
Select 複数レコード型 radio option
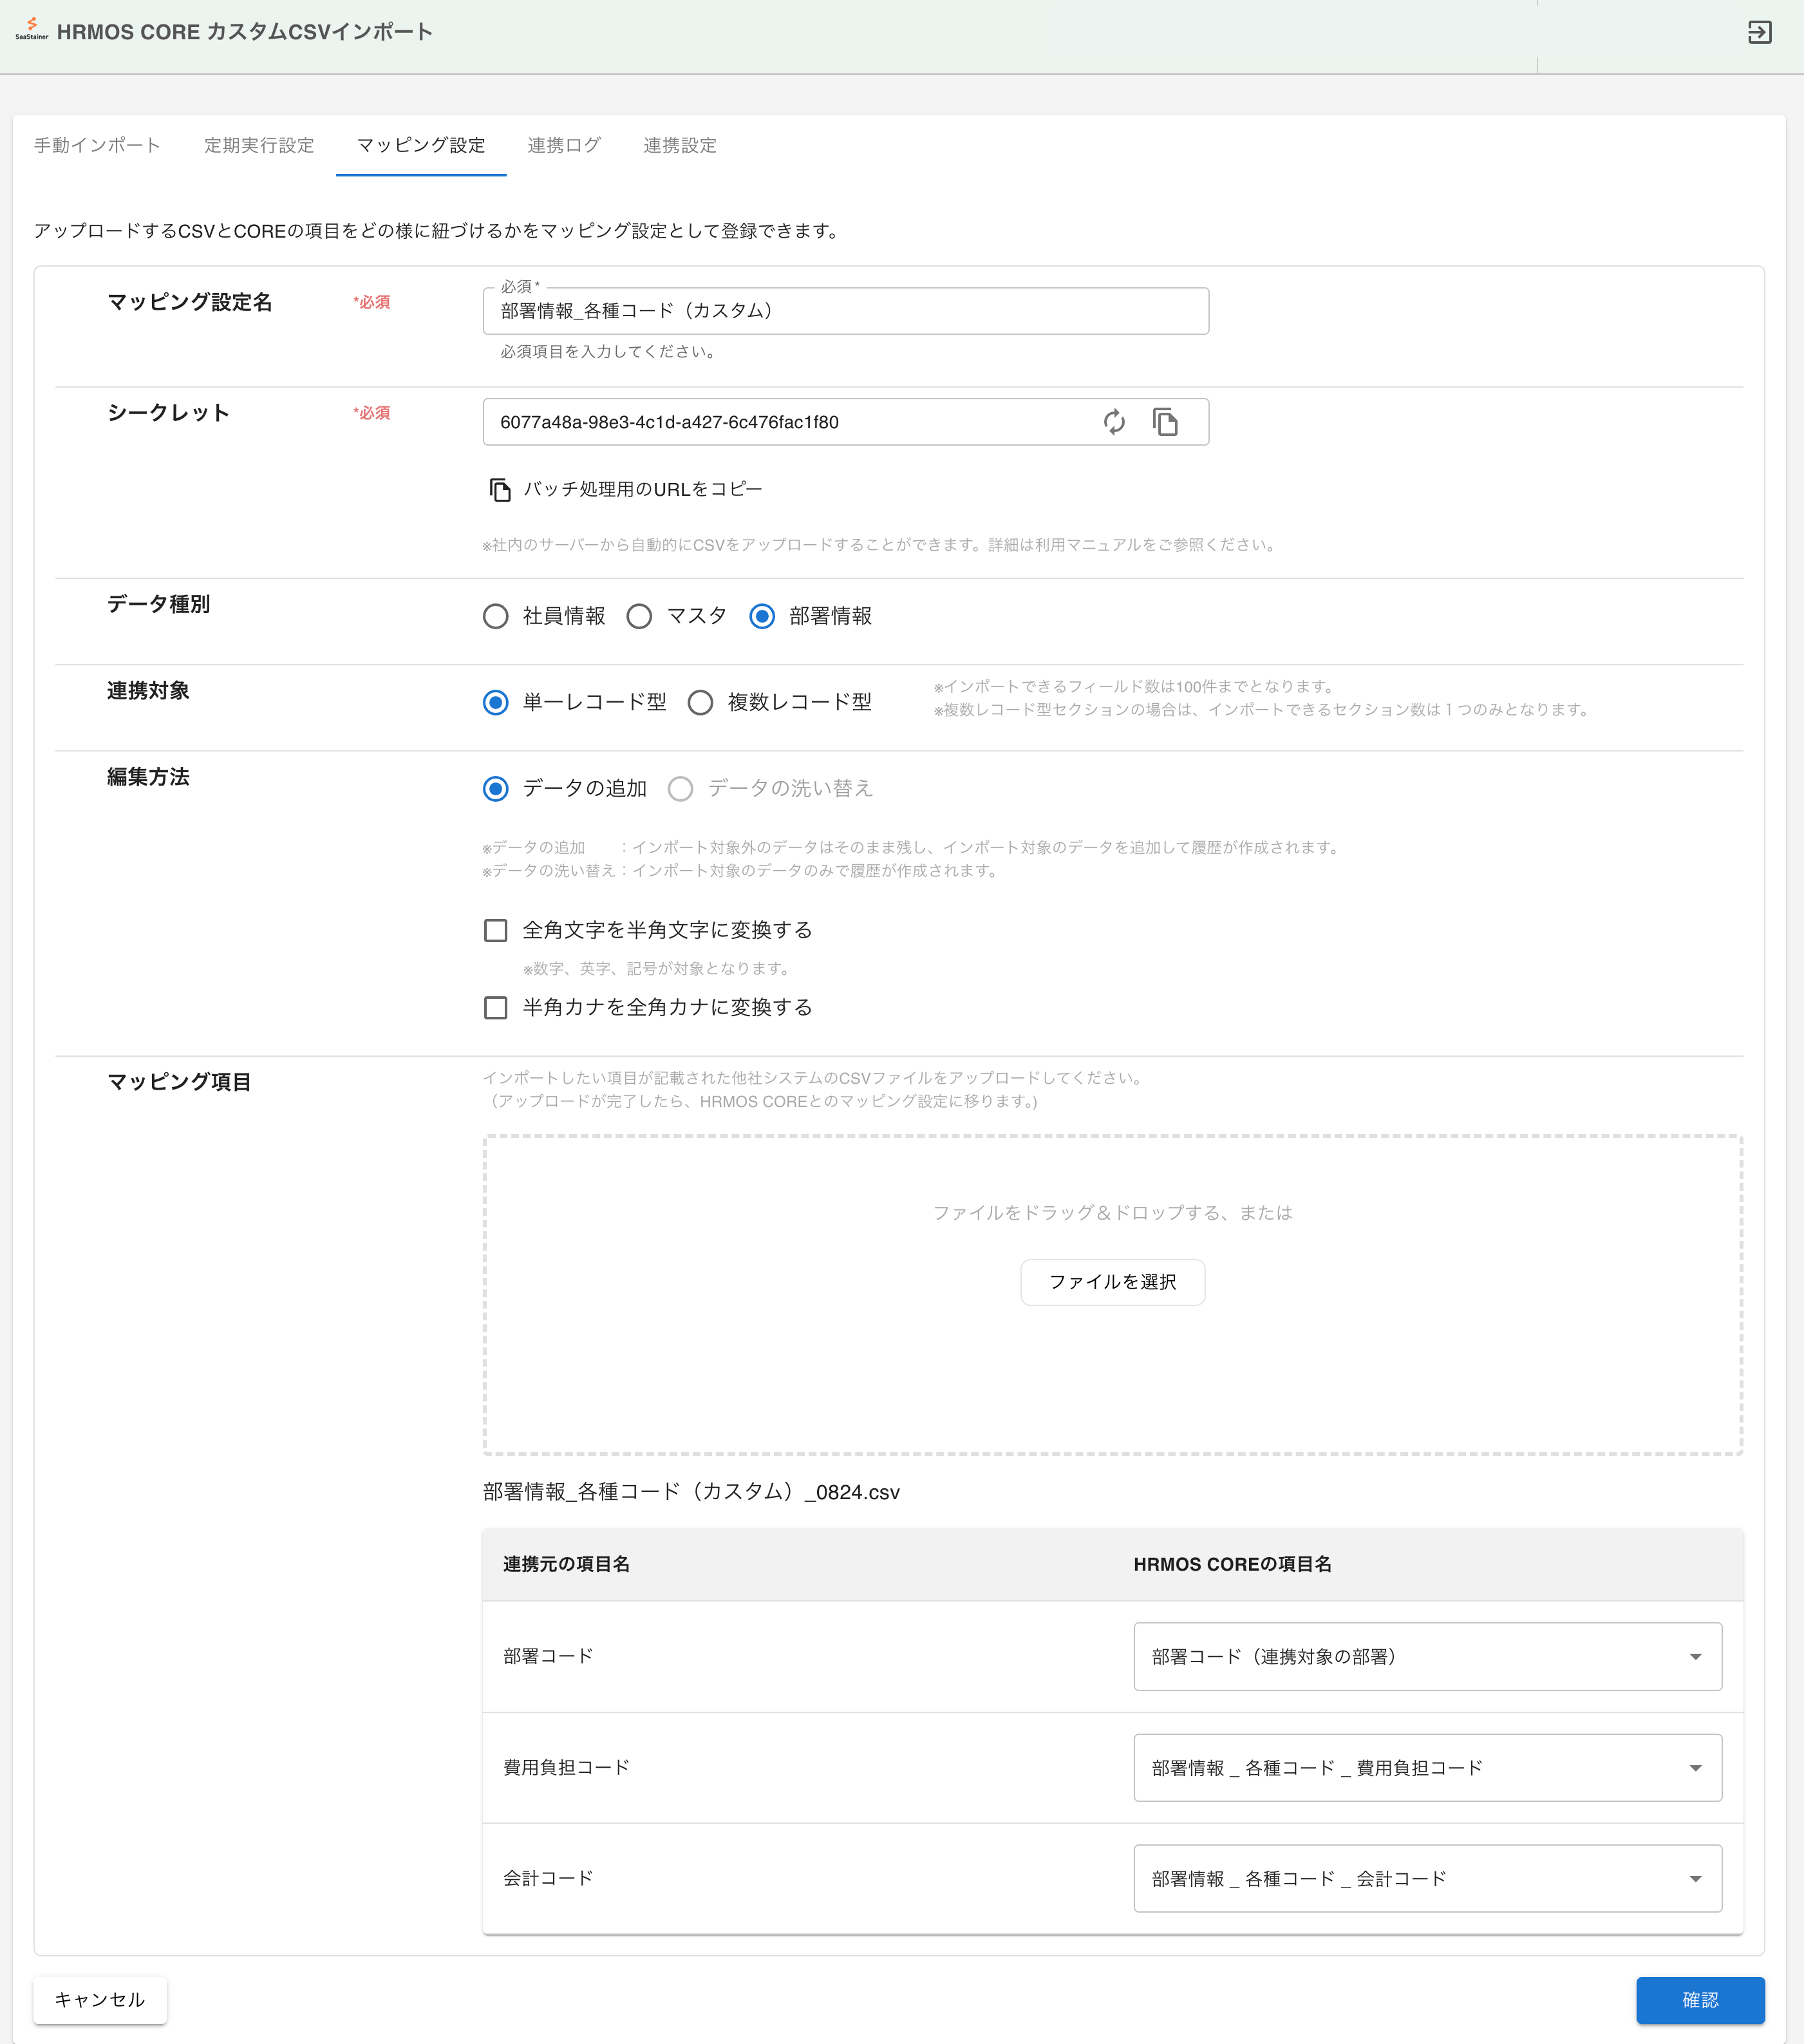[700, 703]
